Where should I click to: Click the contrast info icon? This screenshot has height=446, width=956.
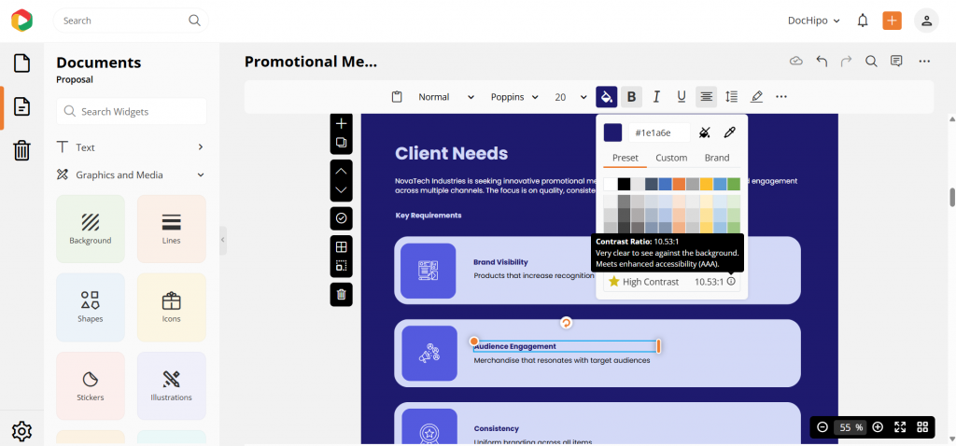[731, 282]
